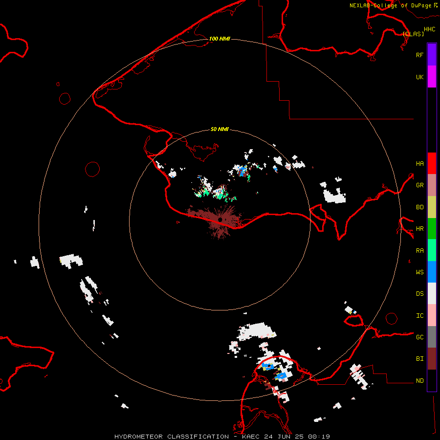
Task: Click the ND legend label
Action: [x=419, y=380]
